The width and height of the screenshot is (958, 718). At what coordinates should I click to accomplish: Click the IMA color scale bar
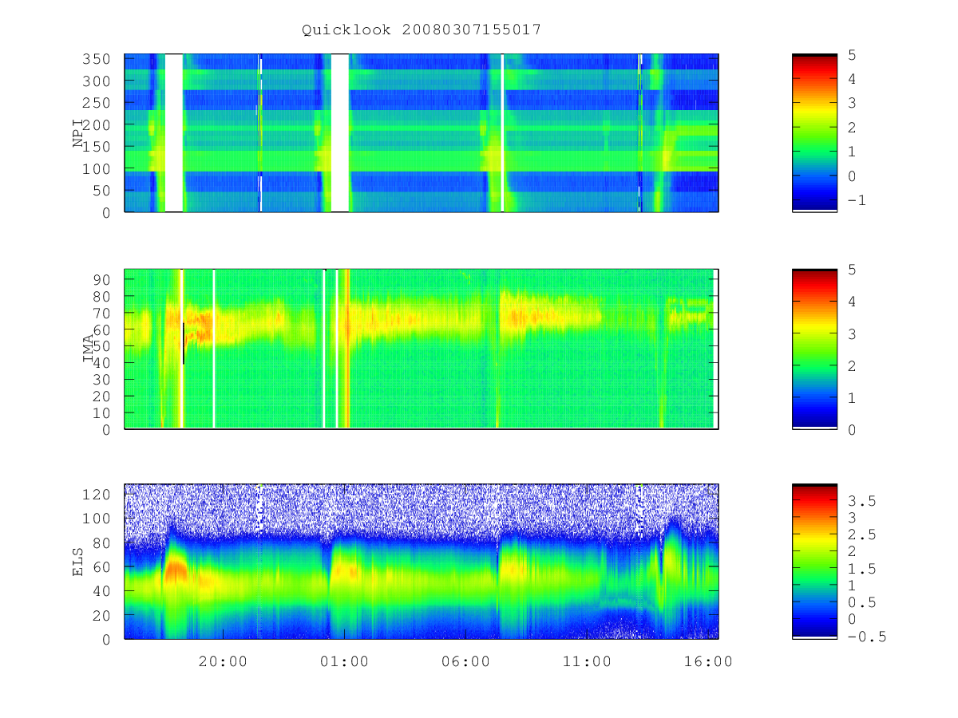(814, 349)
